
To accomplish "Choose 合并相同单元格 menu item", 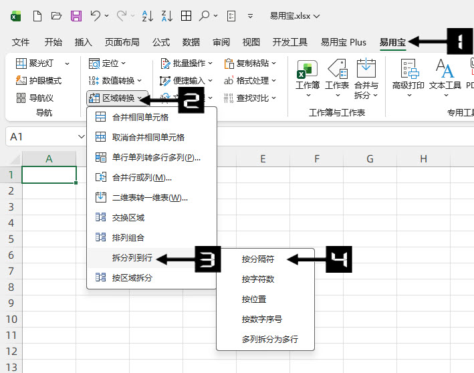I will pyautogui.click(x=140, y=117).
